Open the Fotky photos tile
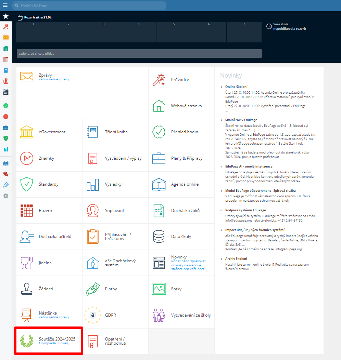 [181, 289]
